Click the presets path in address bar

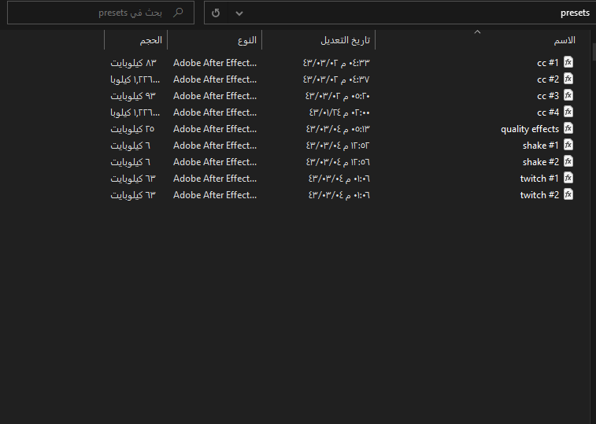coord(575,13)
